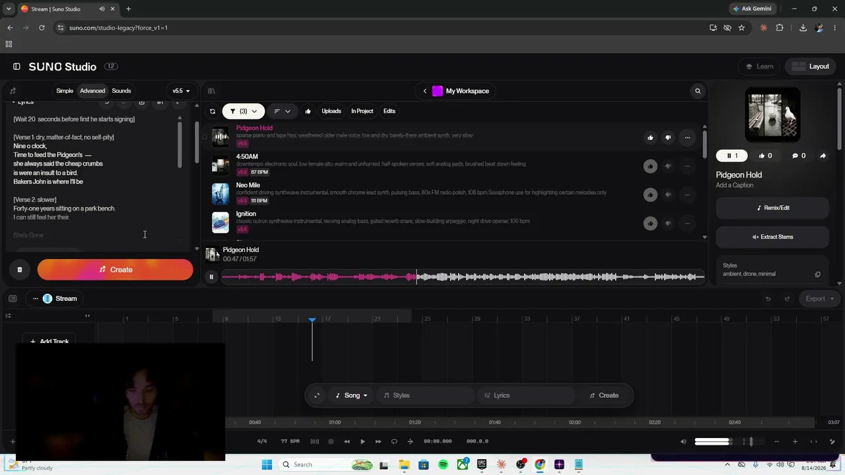
Task: Toggle the Layout view button
Action: 811,67
